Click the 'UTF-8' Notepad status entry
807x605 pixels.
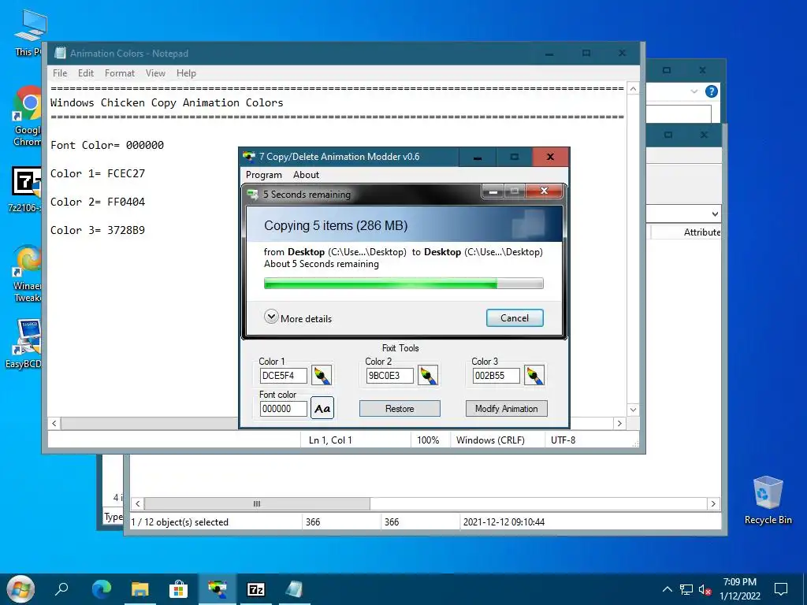[x=563, y=440]
